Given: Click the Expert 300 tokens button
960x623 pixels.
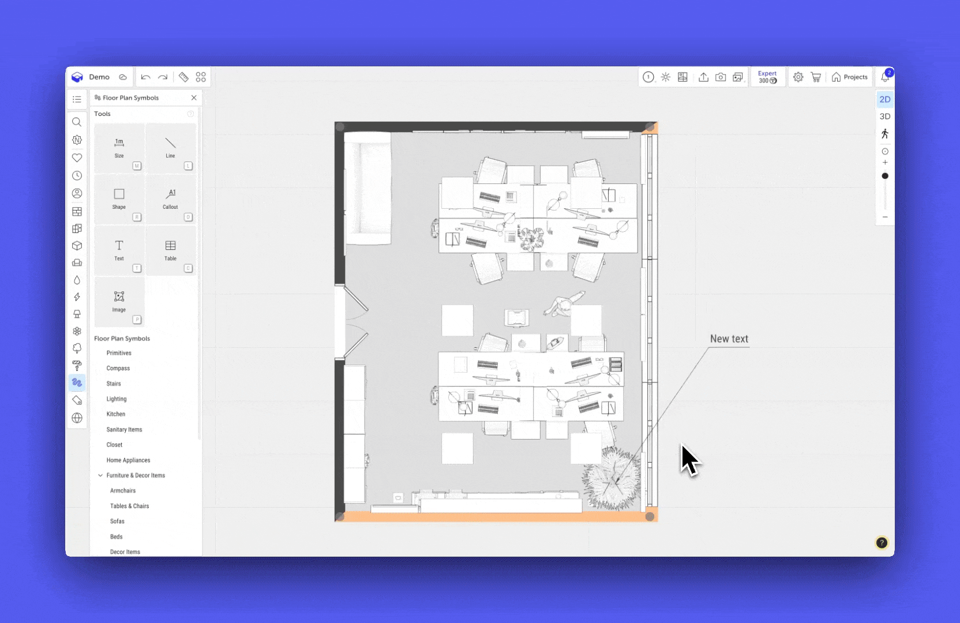Looking at the screenshot, I should click(x=767, y=77).
